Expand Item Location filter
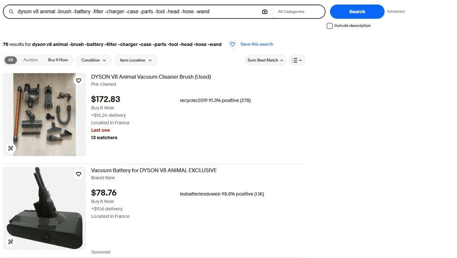Screen dimensions: 457x258 (136, 60)
